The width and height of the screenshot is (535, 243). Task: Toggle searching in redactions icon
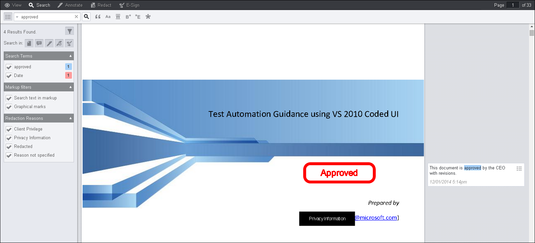[x=59, y=43]
